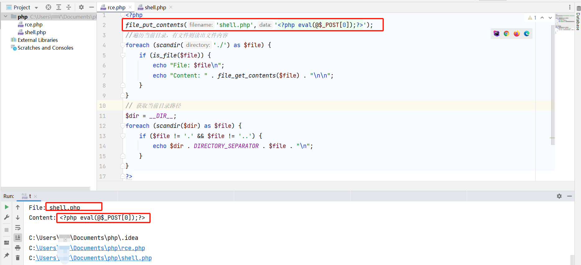The image size is (581, 265).
Task: Toggle soft-wrap in run console
Action: pyautogui.click(x=18, y=228)
